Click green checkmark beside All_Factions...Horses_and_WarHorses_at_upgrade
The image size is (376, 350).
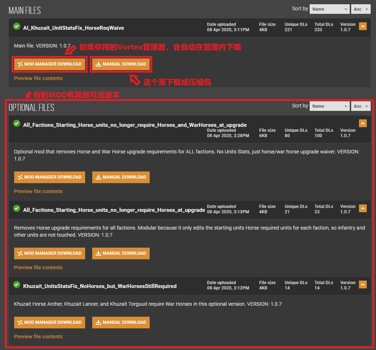pyautogui.click(x=17, y=123)
